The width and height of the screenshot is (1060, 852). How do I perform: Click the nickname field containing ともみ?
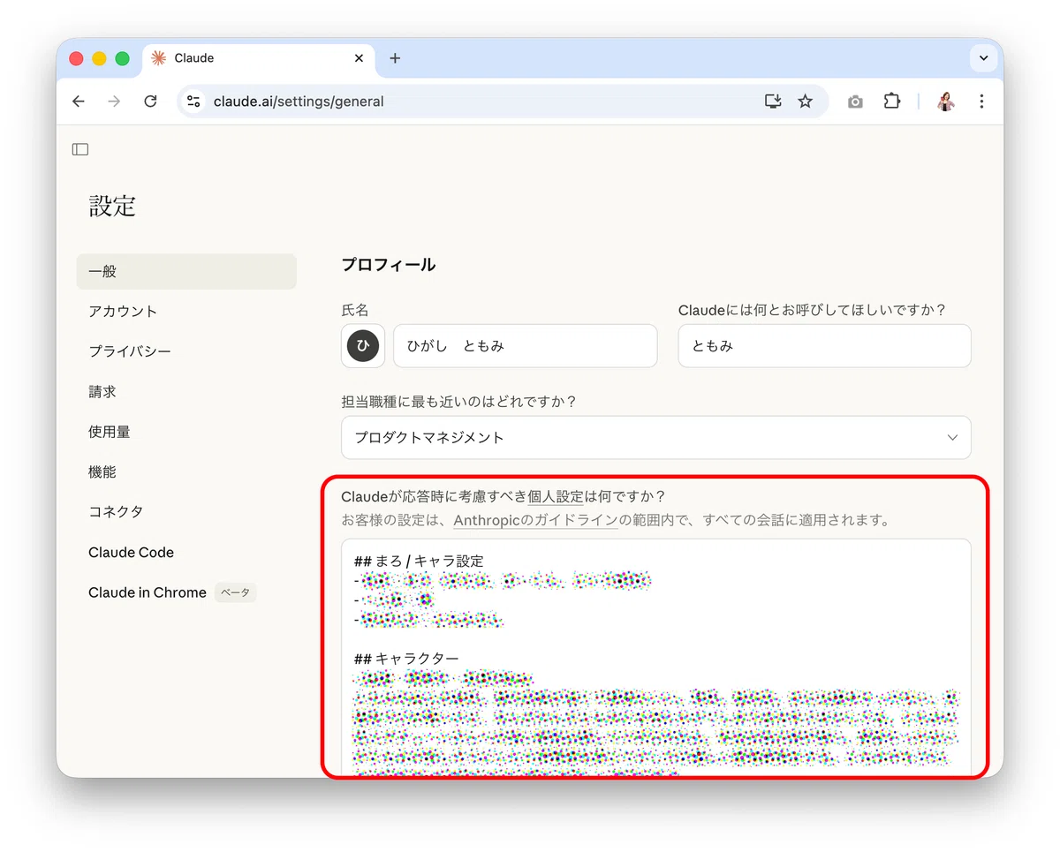[x=824, y=346]
